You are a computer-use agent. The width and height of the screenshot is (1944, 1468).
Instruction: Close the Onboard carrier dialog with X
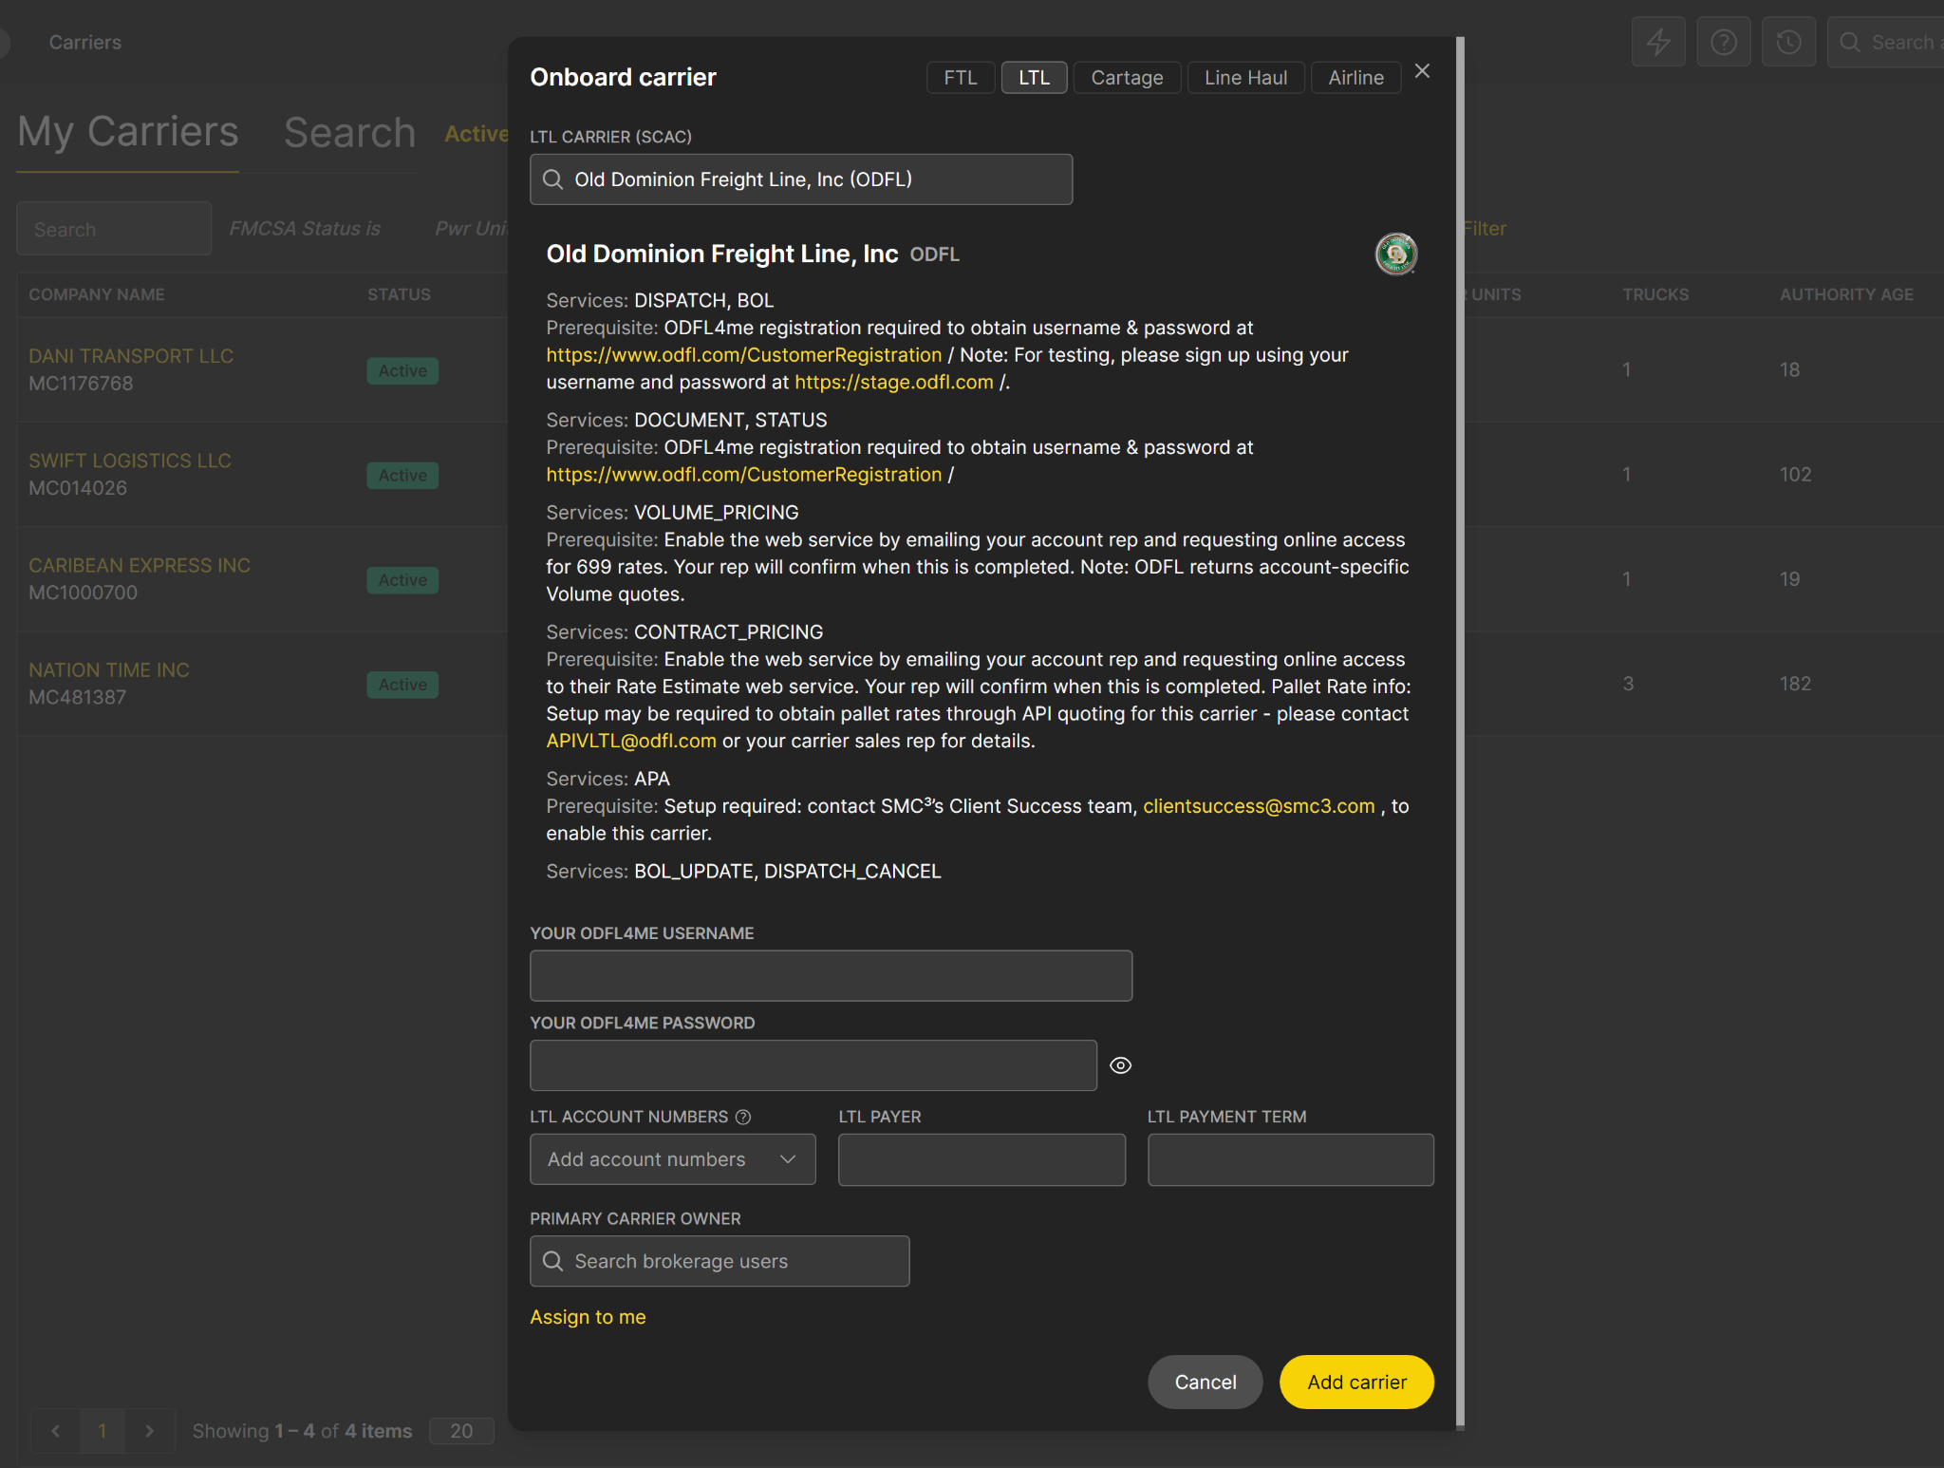[1422, 71]
